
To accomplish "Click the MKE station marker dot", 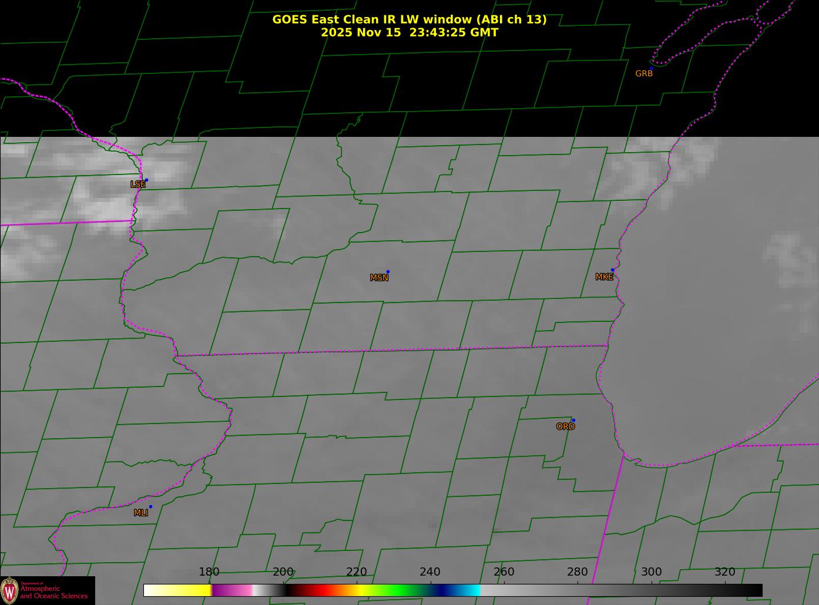I will [612, 270].
